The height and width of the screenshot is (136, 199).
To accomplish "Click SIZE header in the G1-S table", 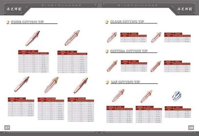I will 169,109.
